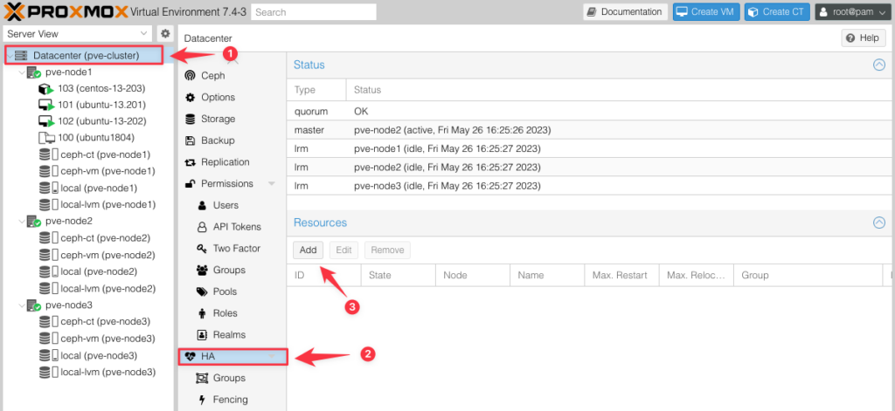
Task: Click the API Tokens icon
Action: click(x=202, y=227)
